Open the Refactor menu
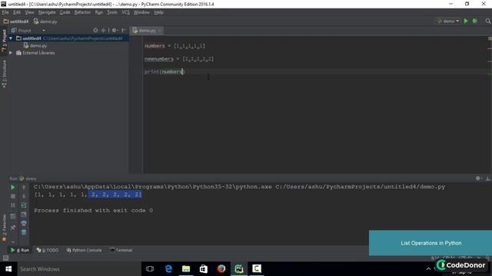 [82, 12]
